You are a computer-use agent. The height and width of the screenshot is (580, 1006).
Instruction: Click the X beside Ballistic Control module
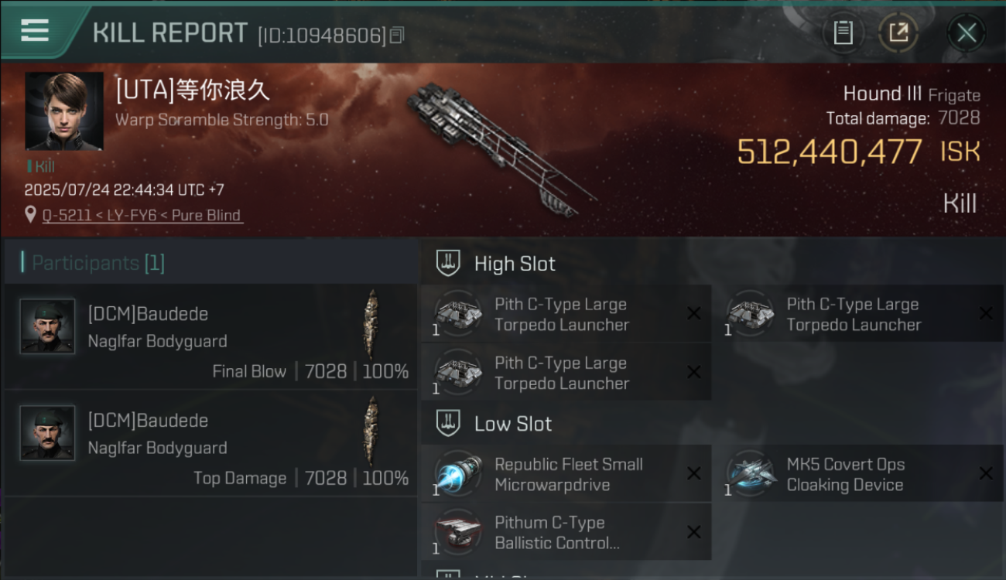pos(694,532)
